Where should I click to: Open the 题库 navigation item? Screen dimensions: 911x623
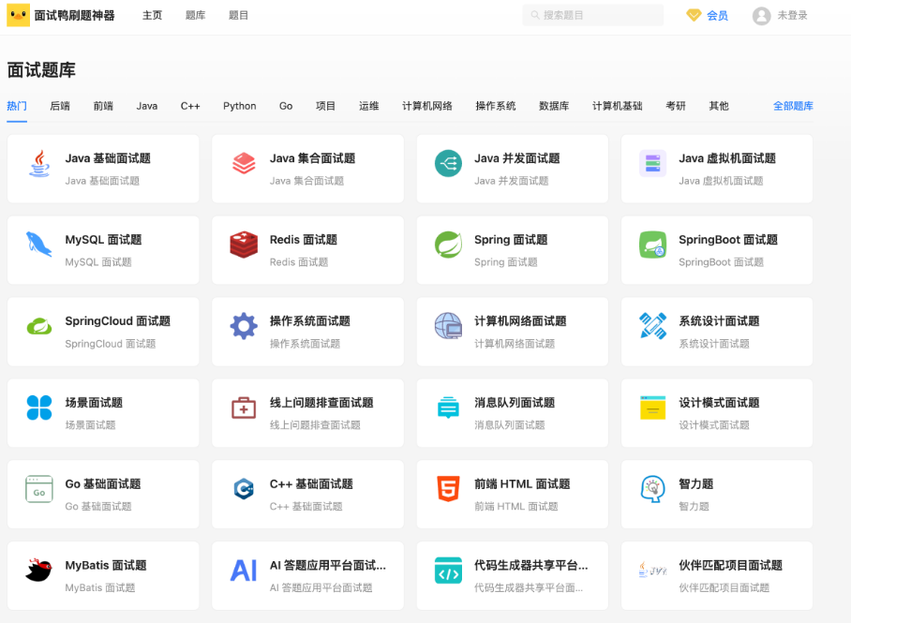195,15
